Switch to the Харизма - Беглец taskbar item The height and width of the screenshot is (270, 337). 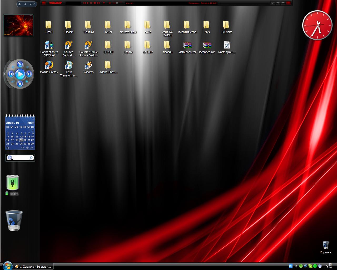[x=33, y=267]
